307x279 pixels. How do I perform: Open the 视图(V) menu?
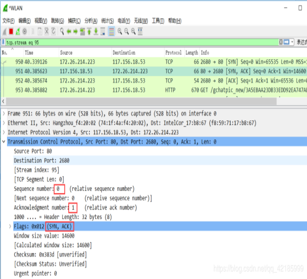[41, 21]
